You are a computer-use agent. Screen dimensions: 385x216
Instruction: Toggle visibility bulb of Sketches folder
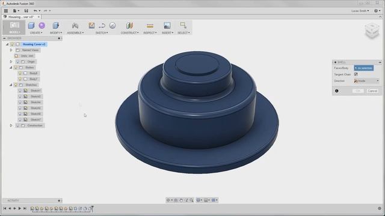tap(16, 85)
